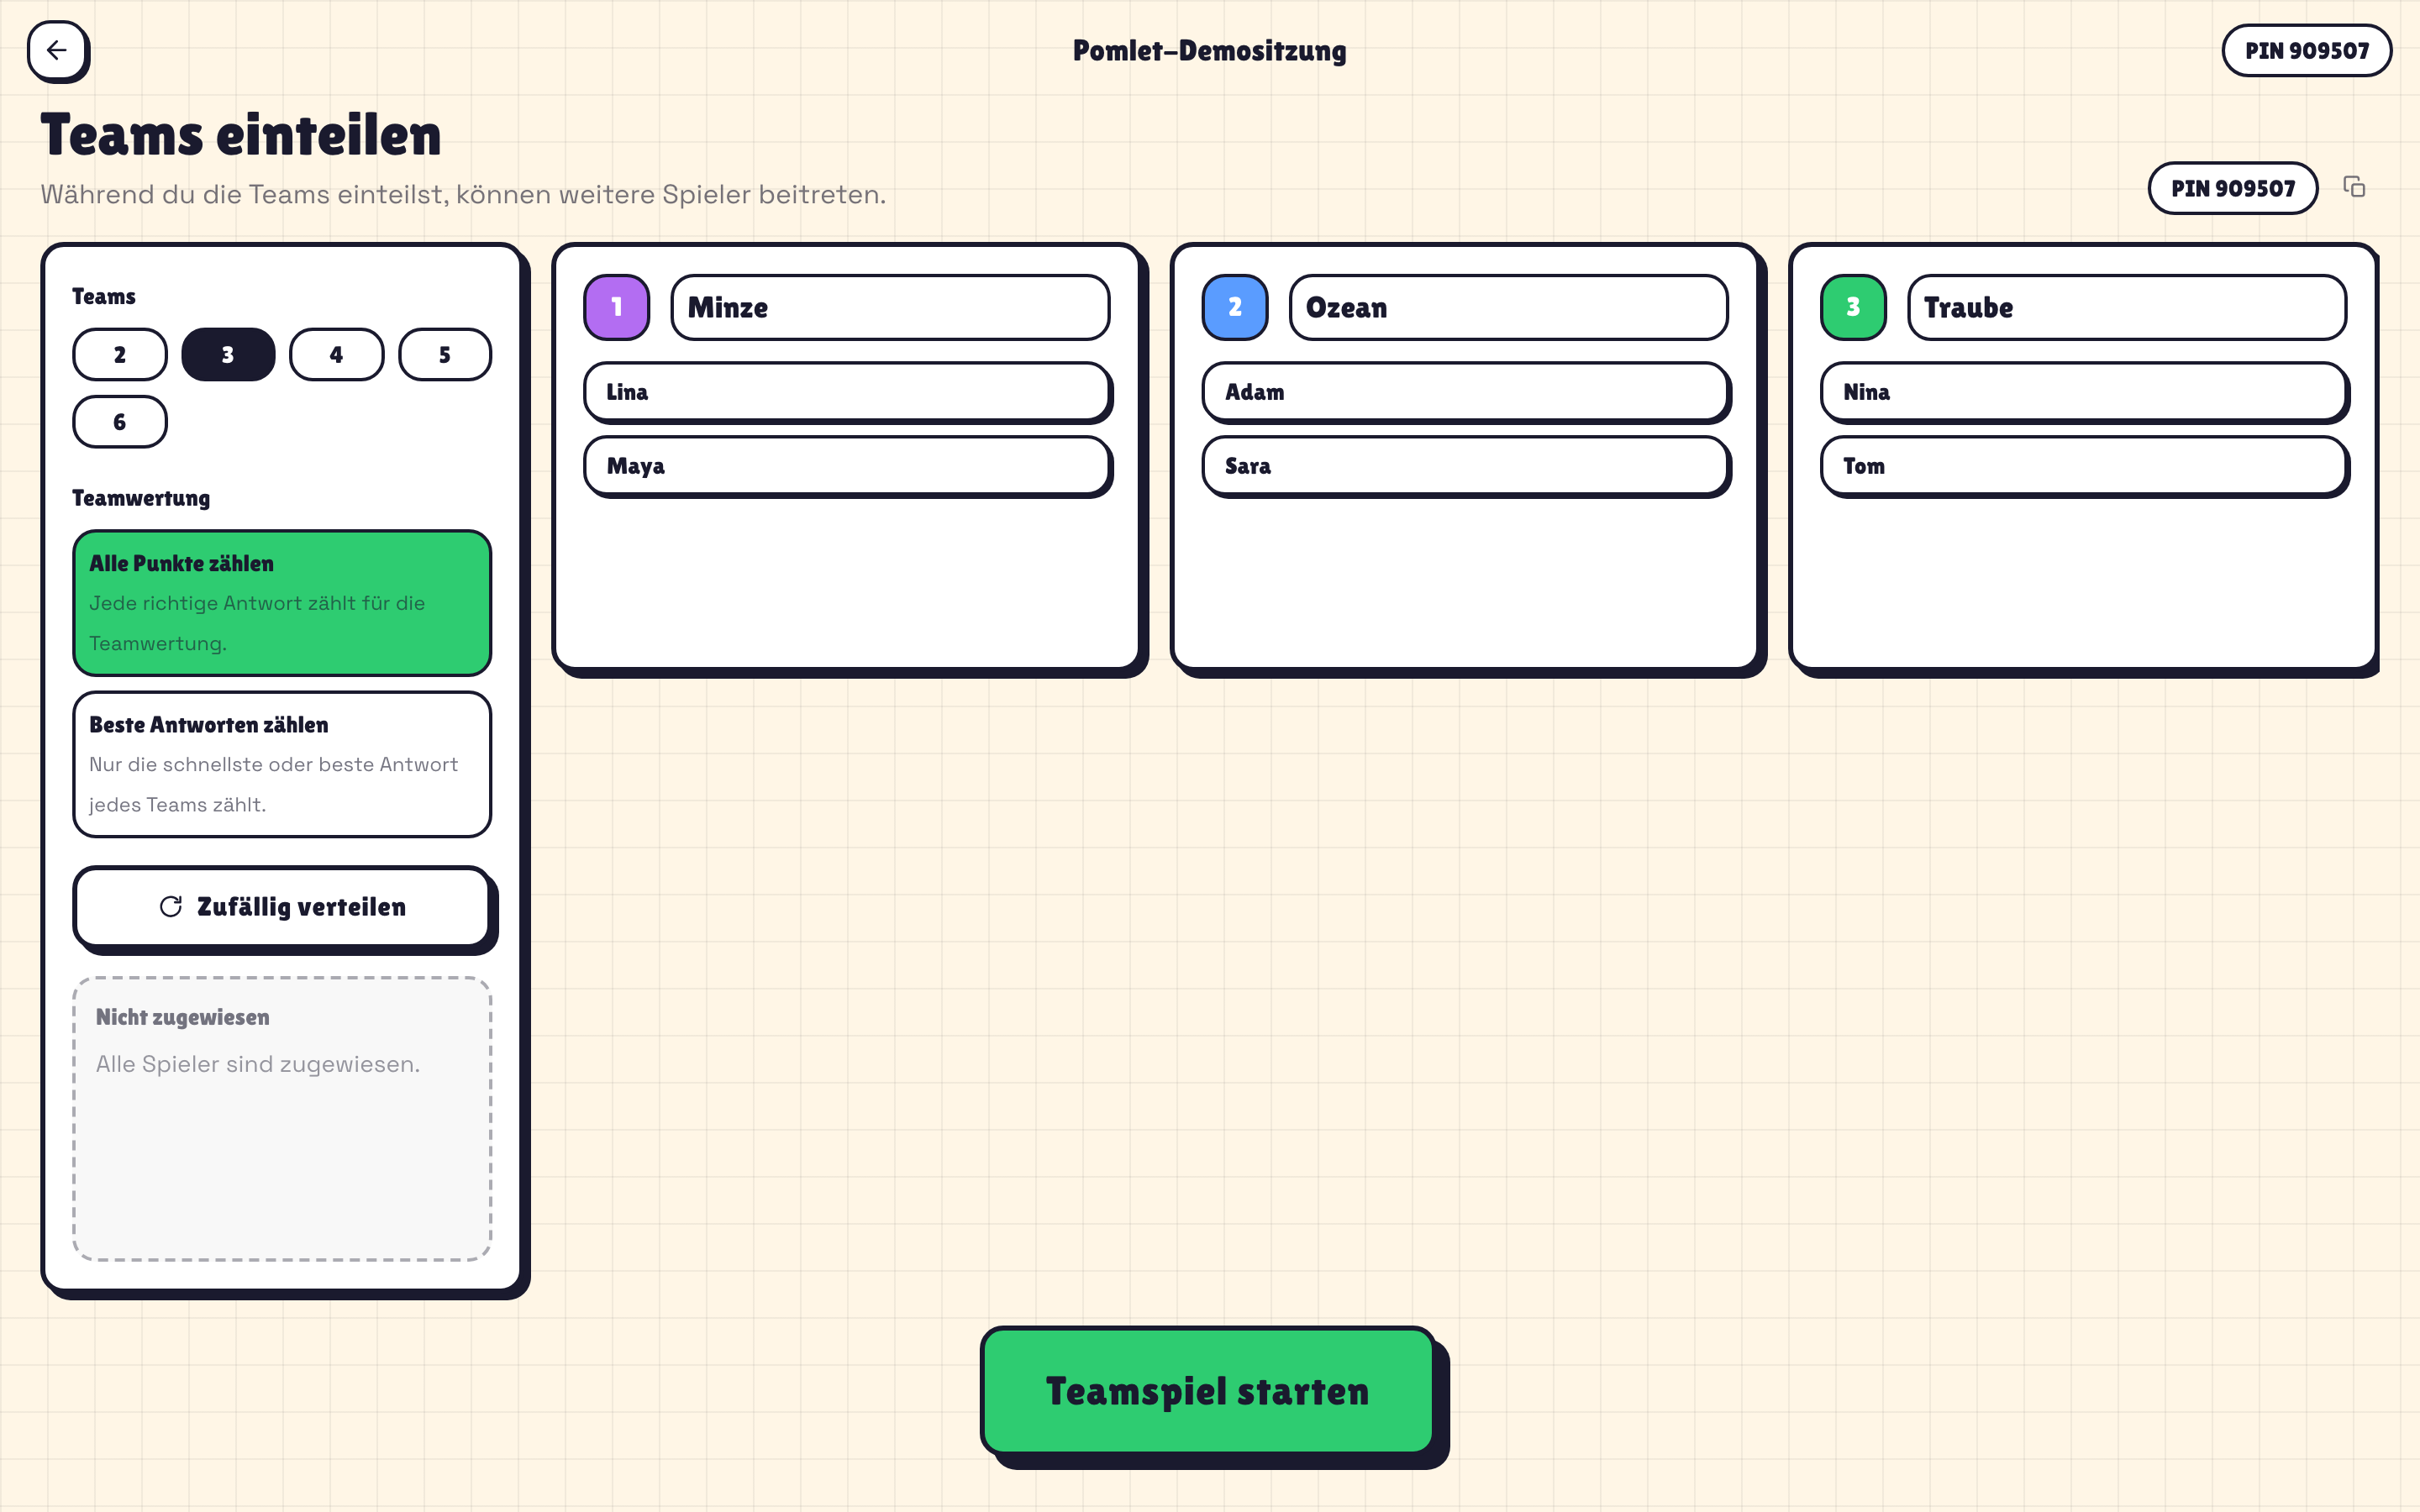Click text 'Alle Spieler sind zugewiesen.'
The width and height of the screenshot is (2420, 1512).
tap(258, 1064)
